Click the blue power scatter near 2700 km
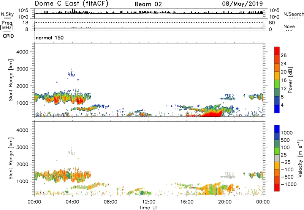This screenshot has height=210, width=304. click(71, 74)
